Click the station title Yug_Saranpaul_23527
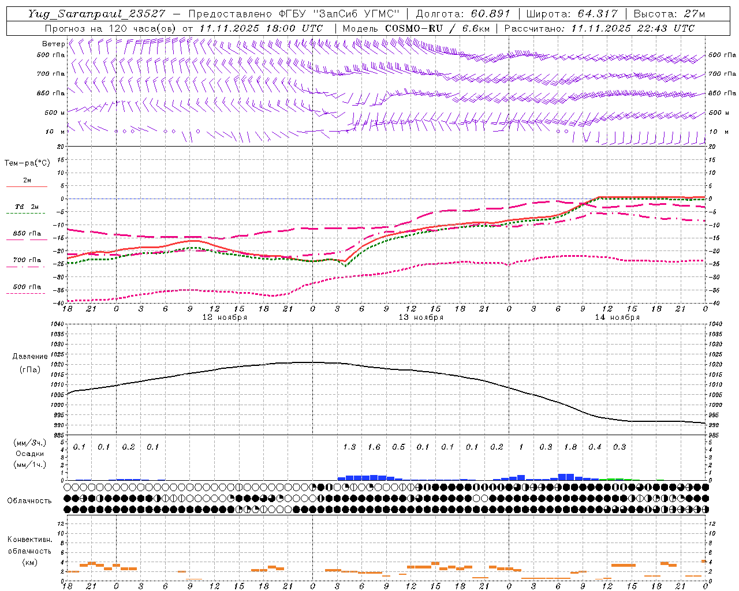 coord(96,14)
